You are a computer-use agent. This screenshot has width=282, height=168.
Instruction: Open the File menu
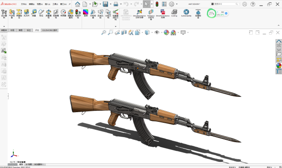click(x=24, y=4)
